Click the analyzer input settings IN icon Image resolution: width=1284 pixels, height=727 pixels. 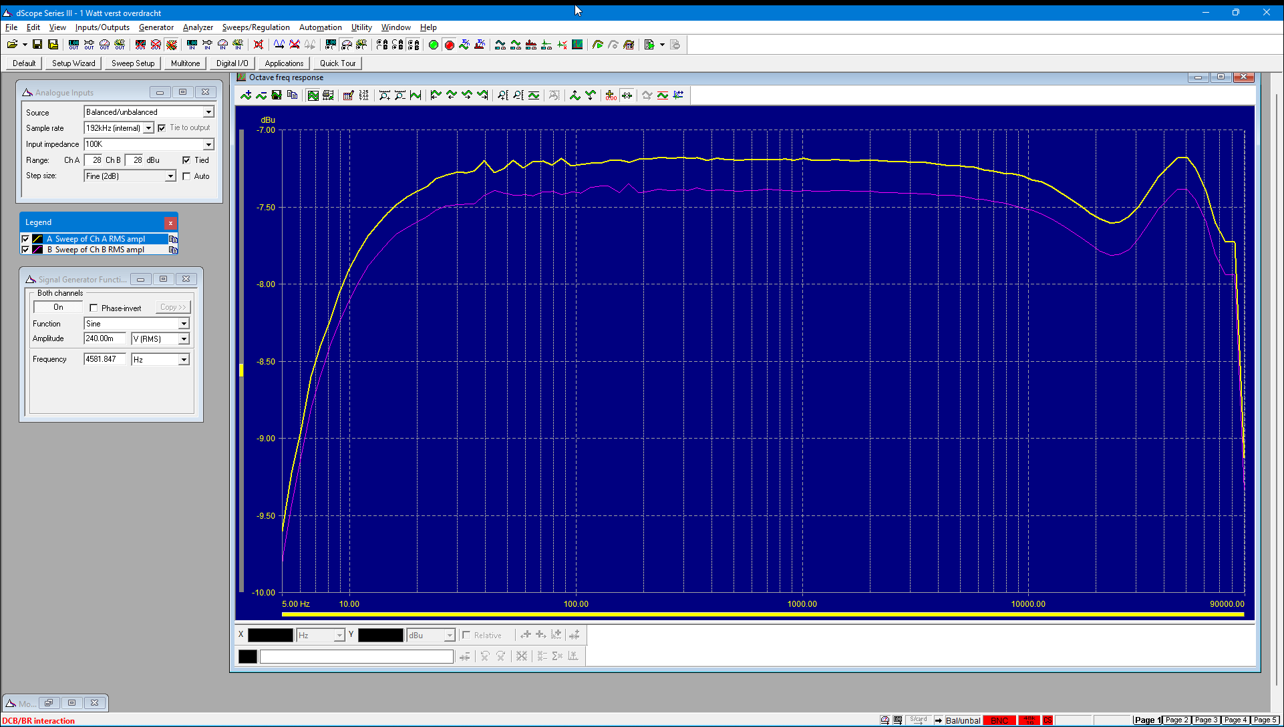[x=192, y=45]
